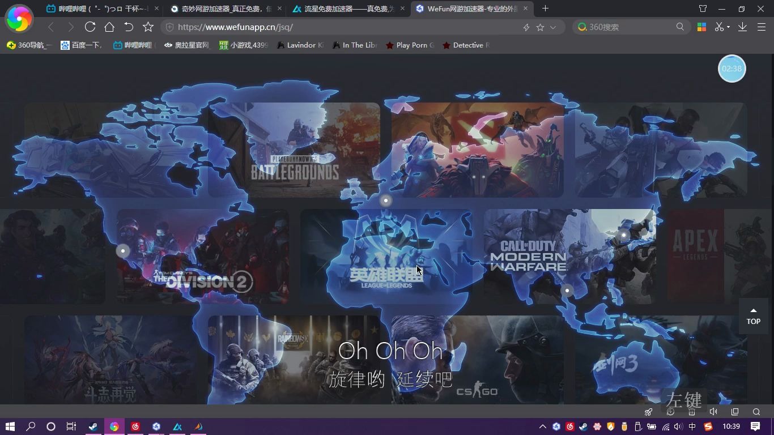Image resolution: width=774 pixels, height=435 pixels.
Task: Go forward to the next page
Action: 70,27
